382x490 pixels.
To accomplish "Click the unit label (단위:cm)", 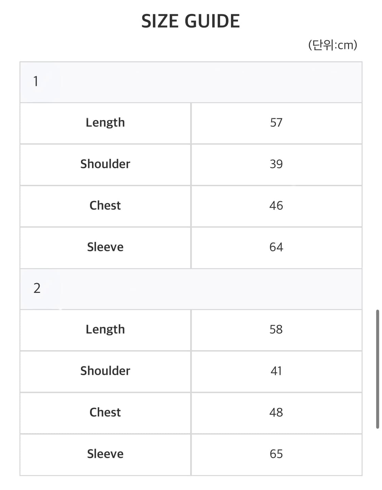I will click(x=332, y=45).
